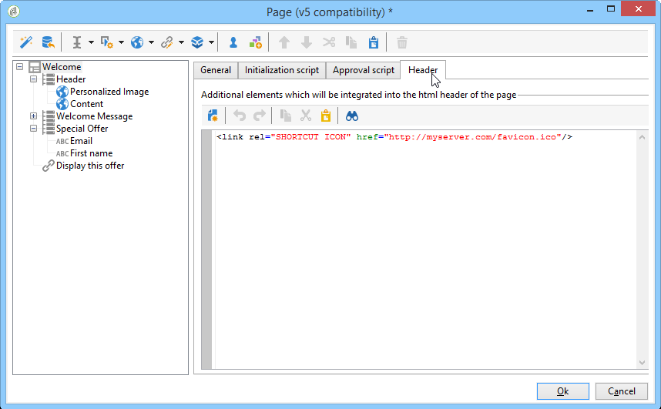Click the magic wand wizard icon
The image size is (661, 409).
click(x=26, y=42)
